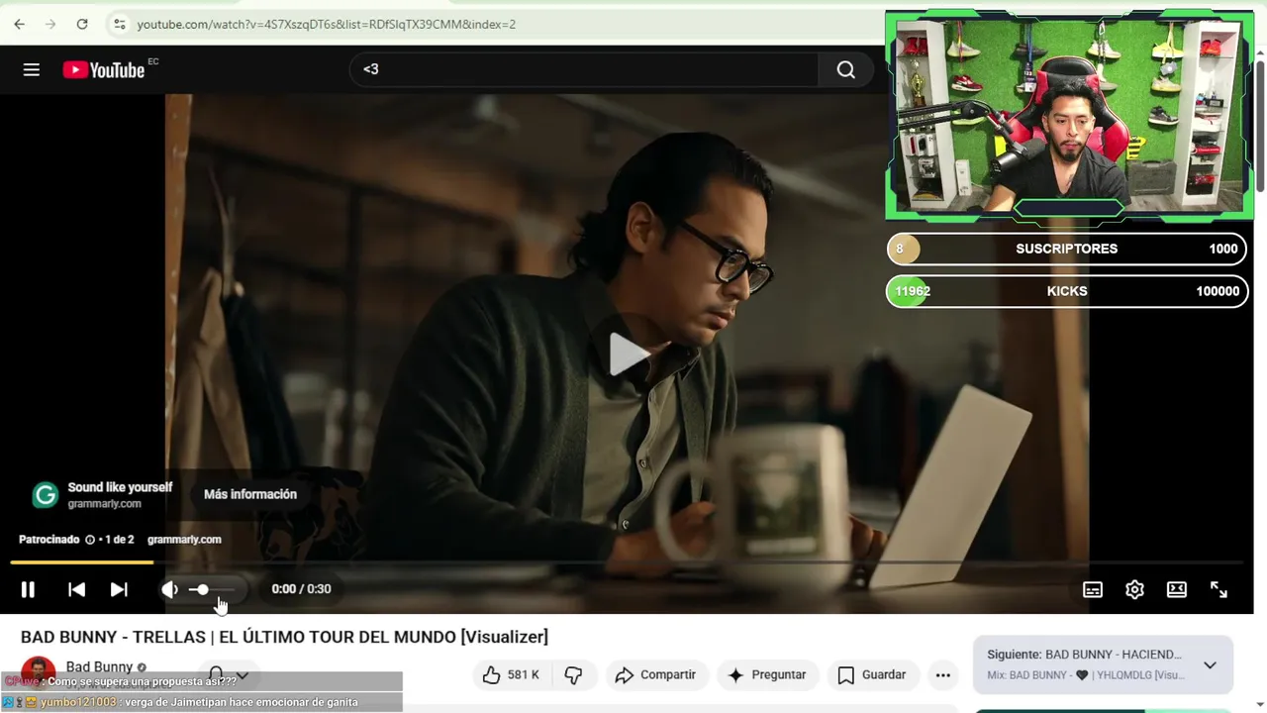Viewport: 1267px width, 713px height.
Task: Click Sound like yourself ad title
Action: 120,487
